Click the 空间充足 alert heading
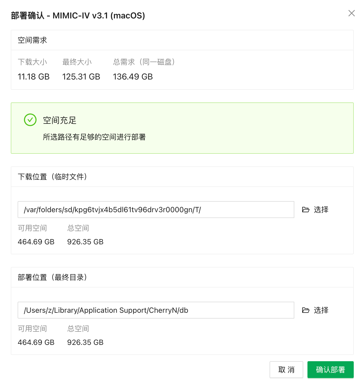 tap(60, 120)
